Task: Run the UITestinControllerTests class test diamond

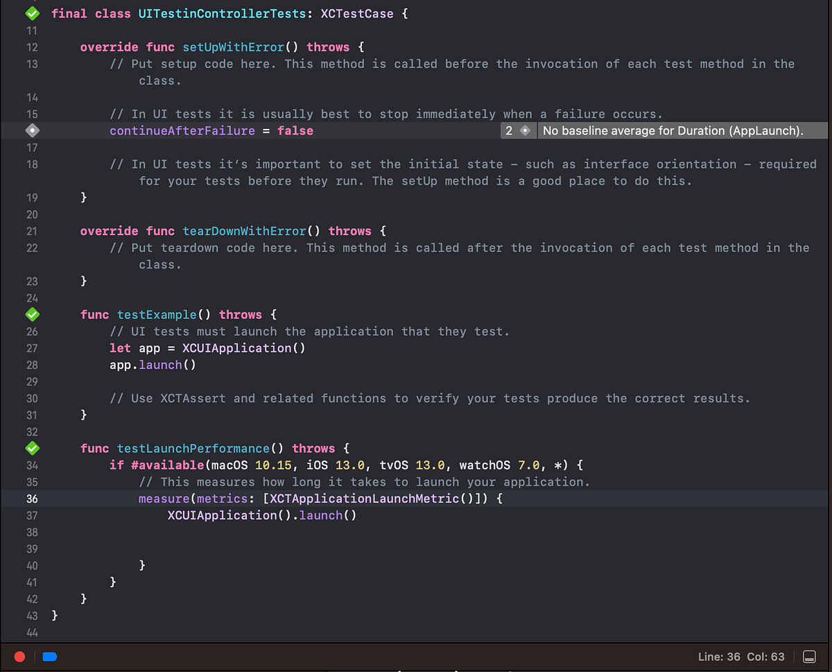Action: click(32, 13)
